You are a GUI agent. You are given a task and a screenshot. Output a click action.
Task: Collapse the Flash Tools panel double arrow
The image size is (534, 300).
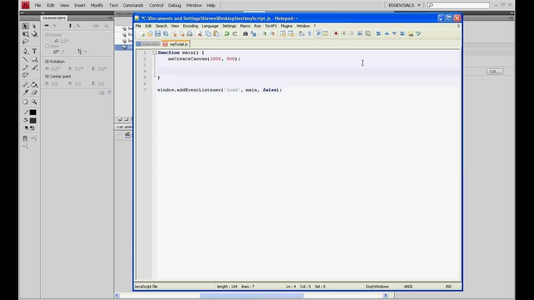point(23,13)
